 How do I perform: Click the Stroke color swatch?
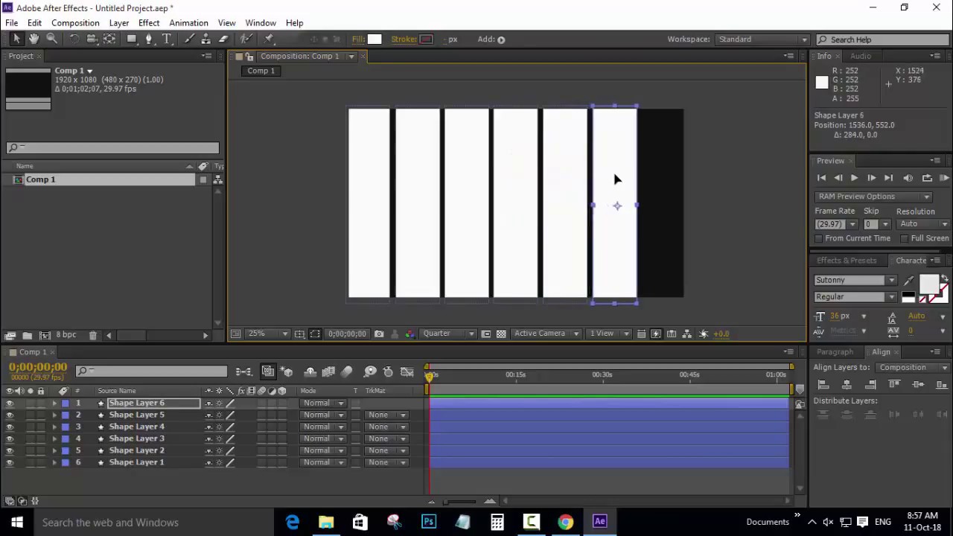pos(427,39)
